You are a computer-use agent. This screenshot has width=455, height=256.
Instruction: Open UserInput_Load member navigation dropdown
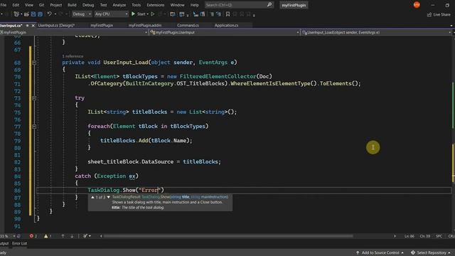[x=376, y=33]
